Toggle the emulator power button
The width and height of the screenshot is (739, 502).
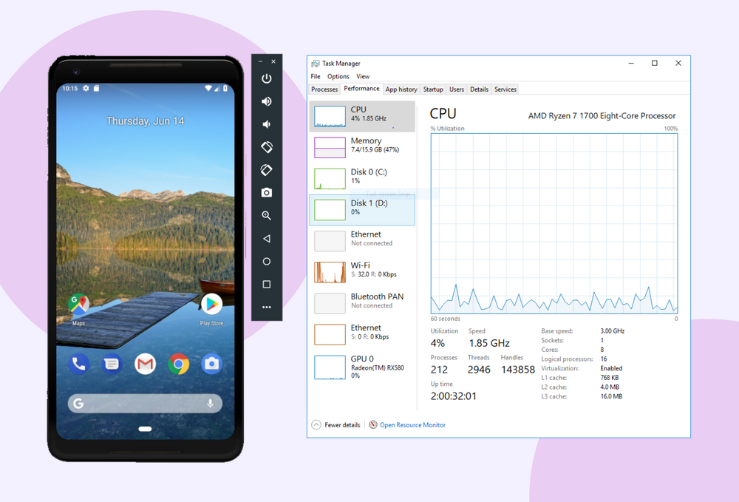tap(266, 78)
